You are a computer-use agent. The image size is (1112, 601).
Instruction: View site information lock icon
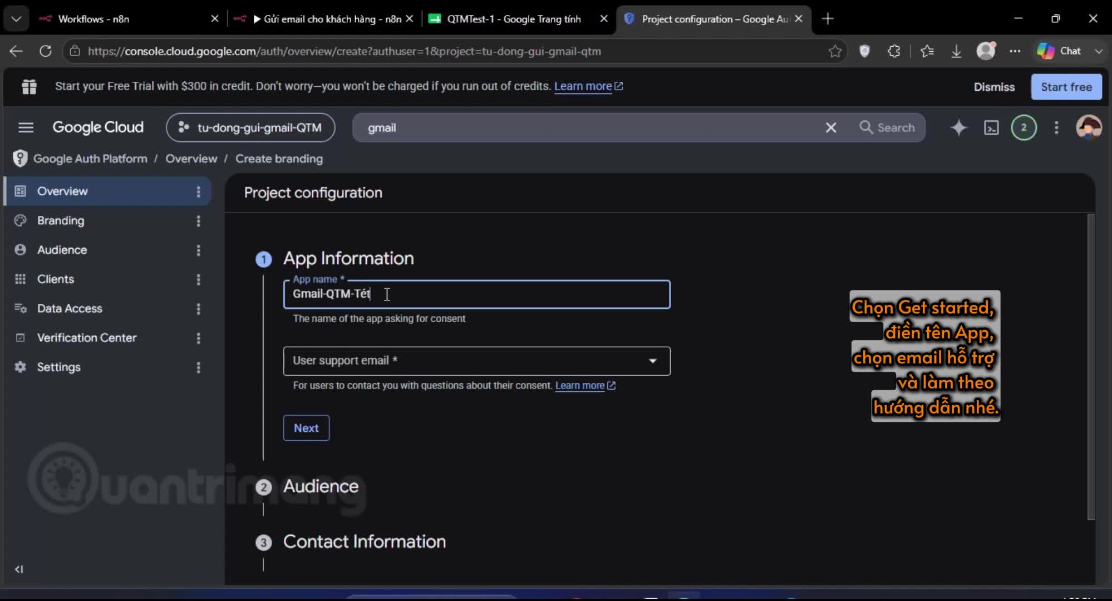(x=75, y=51)
